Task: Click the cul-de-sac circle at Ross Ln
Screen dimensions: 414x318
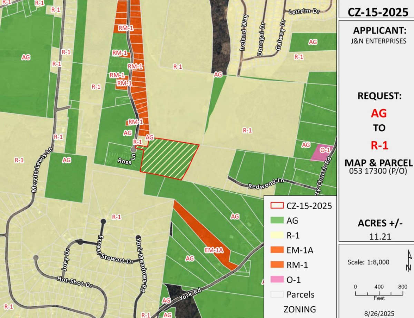Action: coord(133,150)
